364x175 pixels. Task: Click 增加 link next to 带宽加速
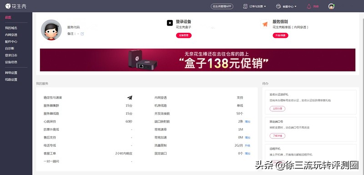248,138
